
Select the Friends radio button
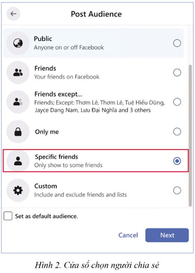pyautogui.click(x=177, y=73)
